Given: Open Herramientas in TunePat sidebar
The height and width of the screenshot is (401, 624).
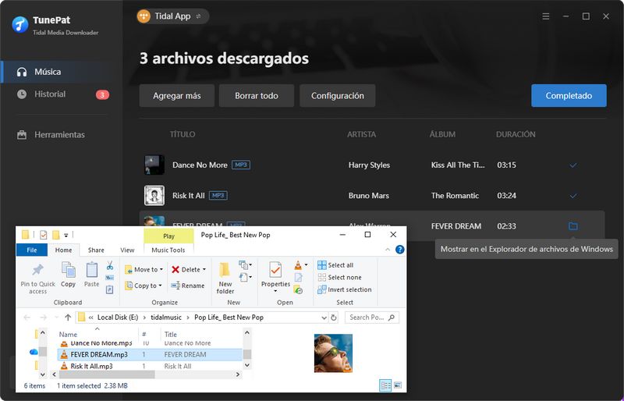Looking at the screenshot, I should (x=62, y=135).
